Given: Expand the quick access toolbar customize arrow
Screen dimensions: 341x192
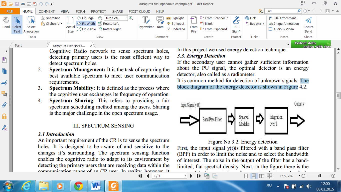Looking at the screenshot, I should click(x=51, y=4).
